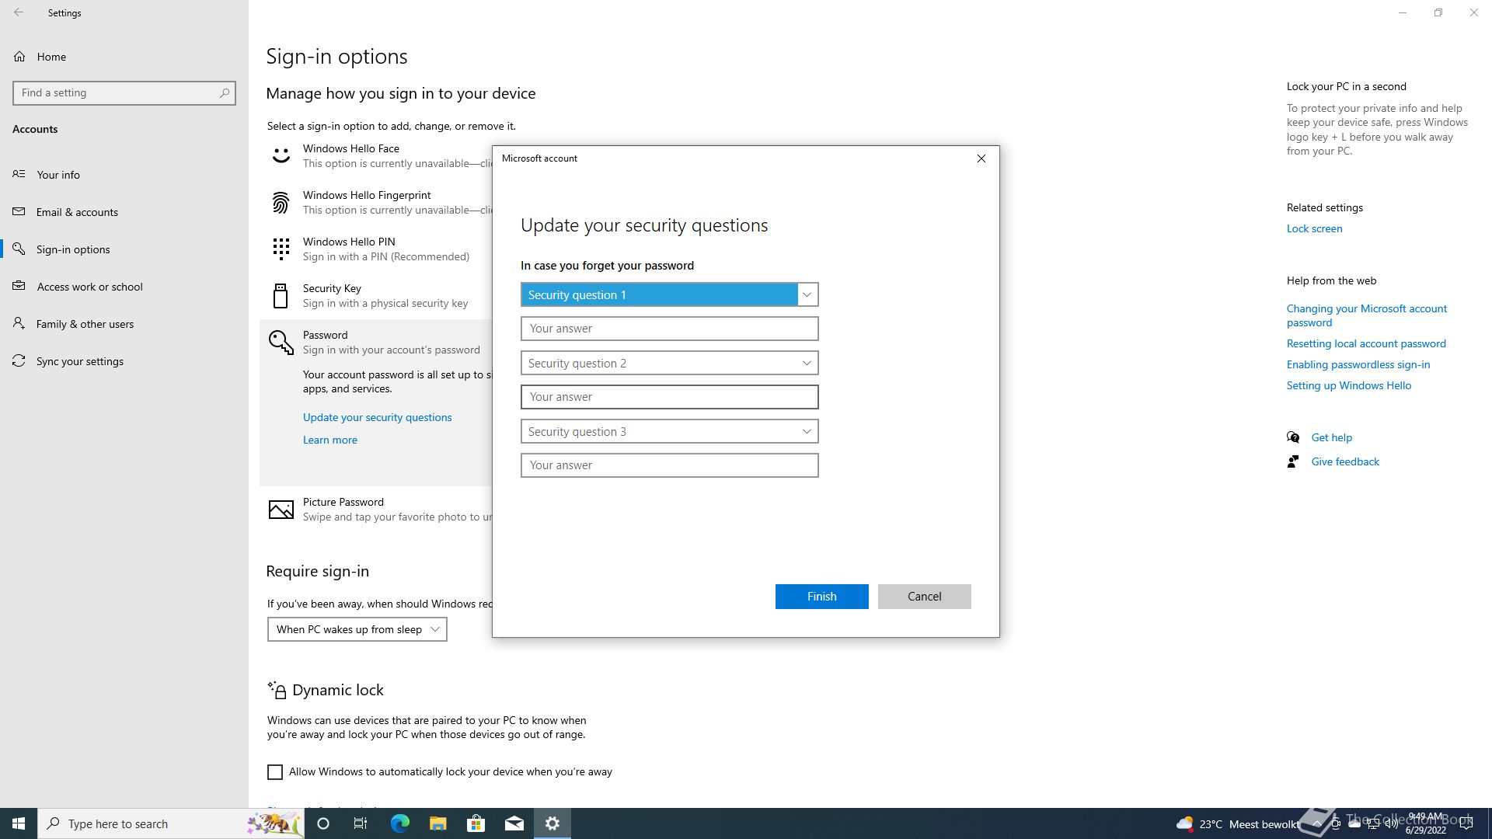This screenshot has height=839, width=1492.
Task: Click the Get help chat icon
Action: click(x=1293, y=437)
